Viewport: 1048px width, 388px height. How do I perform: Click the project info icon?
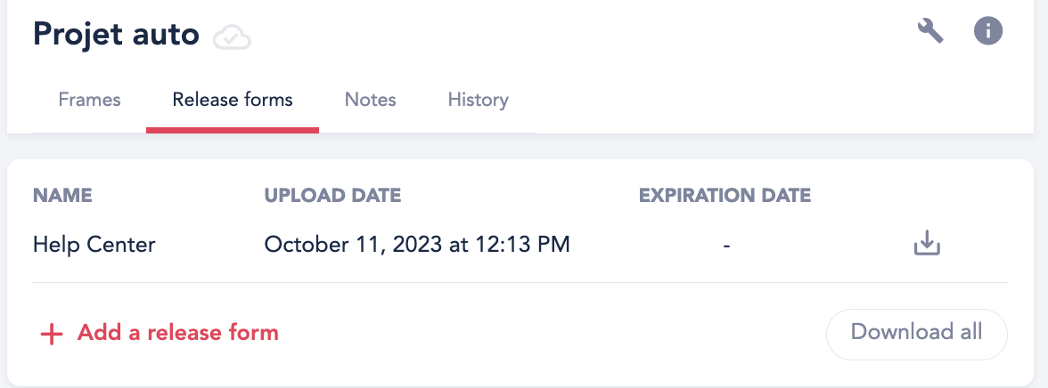pyautogui.click(x=987, y=31)
